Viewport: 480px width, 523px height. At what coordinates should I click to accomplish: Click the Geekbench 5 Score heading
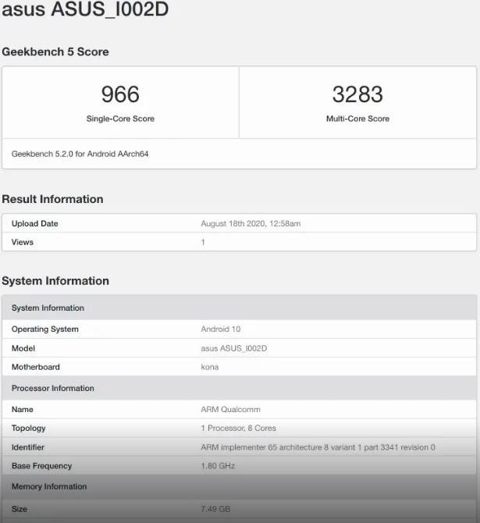coord(55,52)
